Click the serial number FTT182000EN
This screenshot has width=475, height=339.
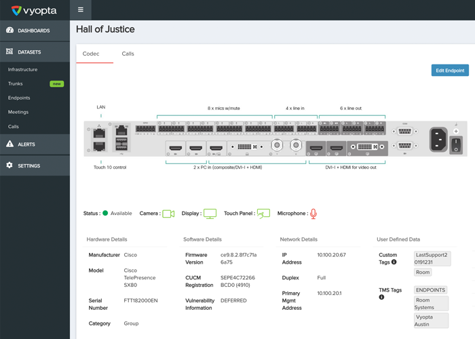pyautogui.click(x=140, y=300)
